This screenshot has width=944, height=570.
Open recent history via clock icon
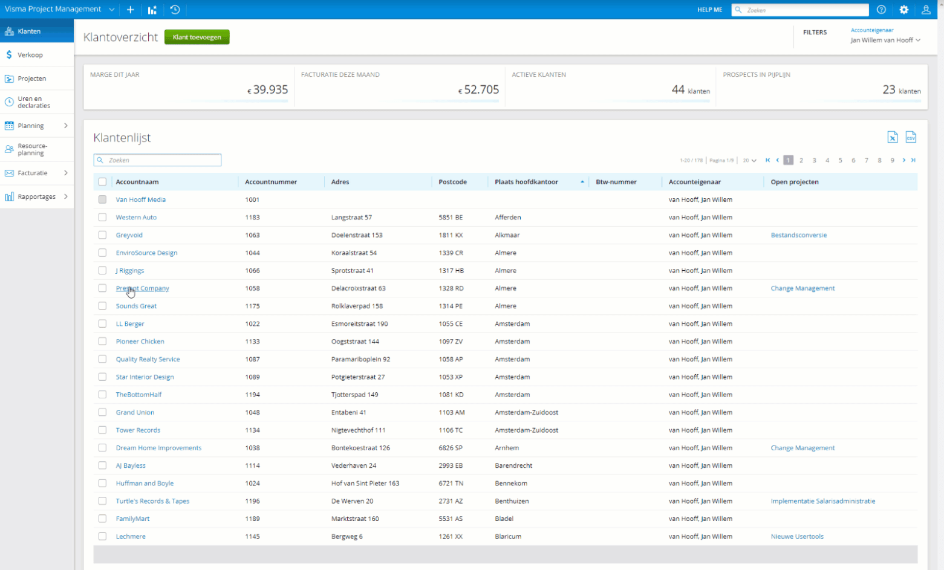click(175, 9)
